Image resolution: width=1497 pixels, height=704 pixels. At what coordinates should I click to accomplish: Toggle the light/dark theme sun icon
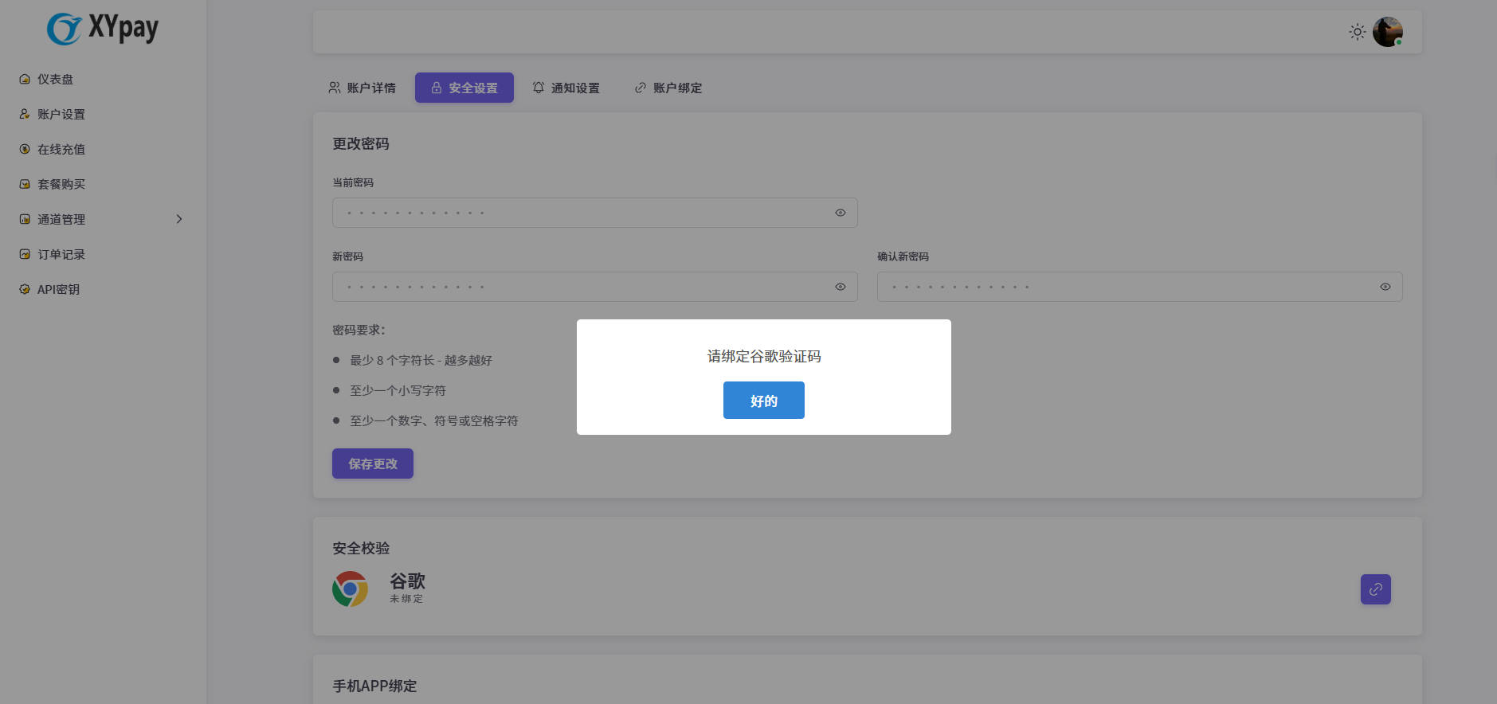point(1358,32)
